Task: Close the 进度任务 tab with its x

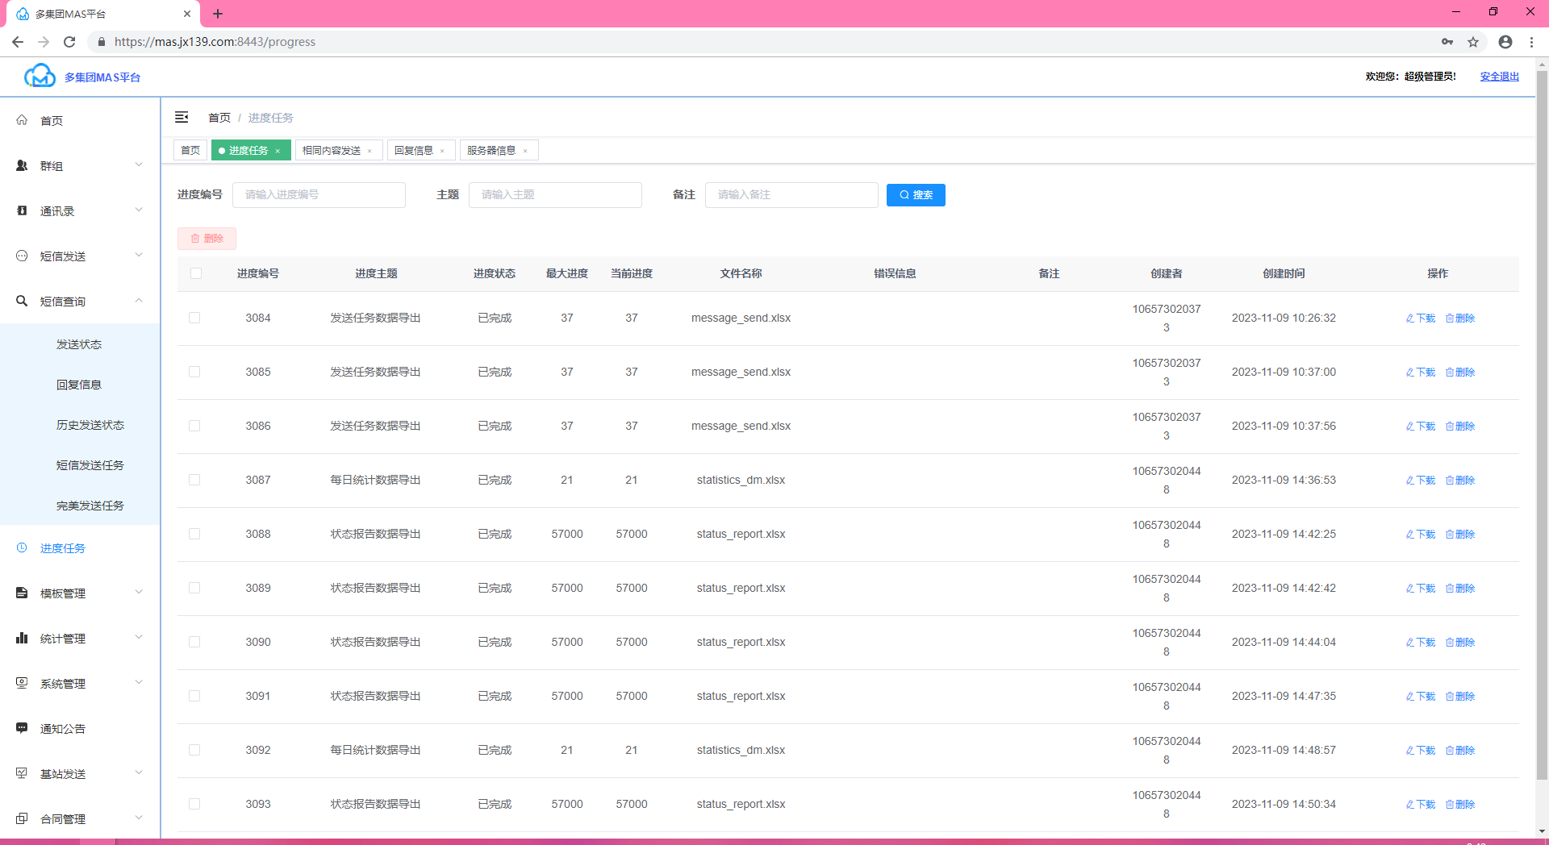Action: pyautogui.click(x=278, y=151)
